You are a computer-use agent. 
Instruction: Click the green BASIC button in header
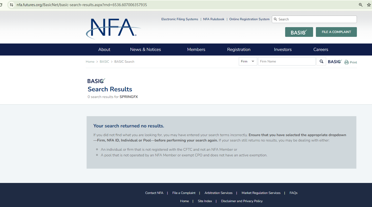pyautogui.click(x=299, y=32)
